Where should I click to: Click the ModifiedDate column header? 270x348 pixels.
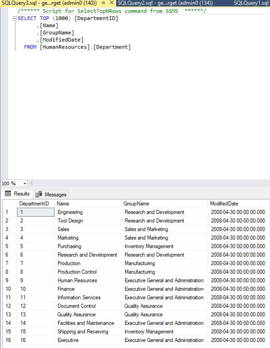(238, 203)
